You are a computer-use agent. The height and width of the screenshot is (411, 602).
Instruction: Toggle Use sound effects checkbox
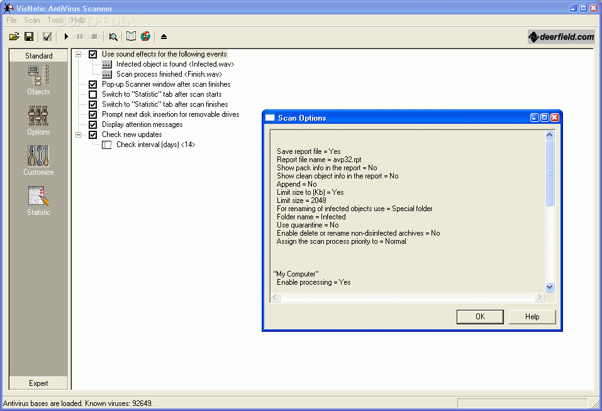[93, 54]
